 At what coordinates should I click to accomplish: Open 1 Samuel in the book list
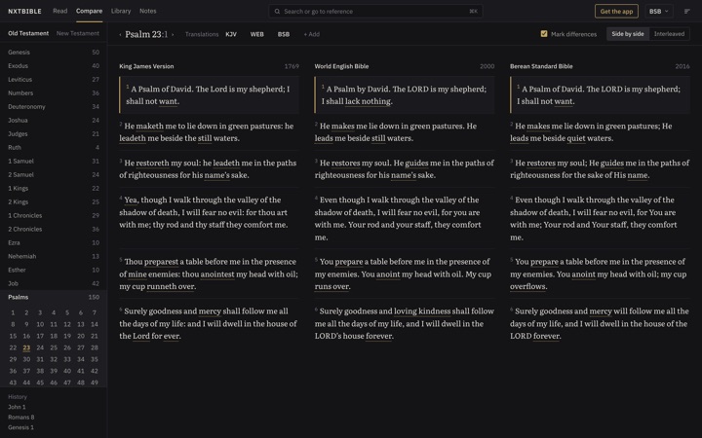54,161
